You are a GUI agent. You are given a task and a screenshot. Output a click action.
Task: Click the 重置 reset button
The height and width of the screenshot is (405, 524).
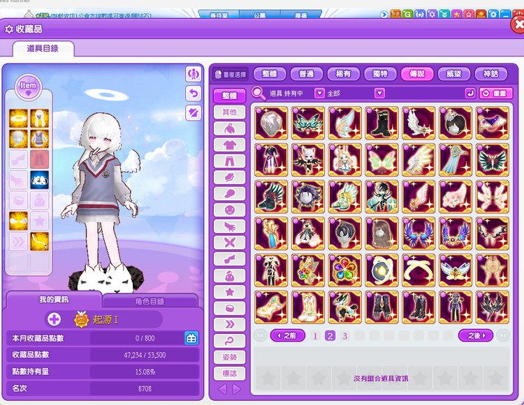tap(495, 93)
